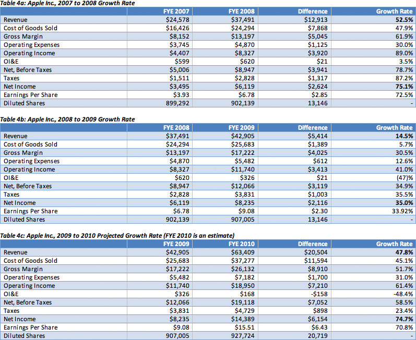Click the 35.5% taxes growth rate
The image size is (416, 340).
pyautogui.click(x=405, y=195)
